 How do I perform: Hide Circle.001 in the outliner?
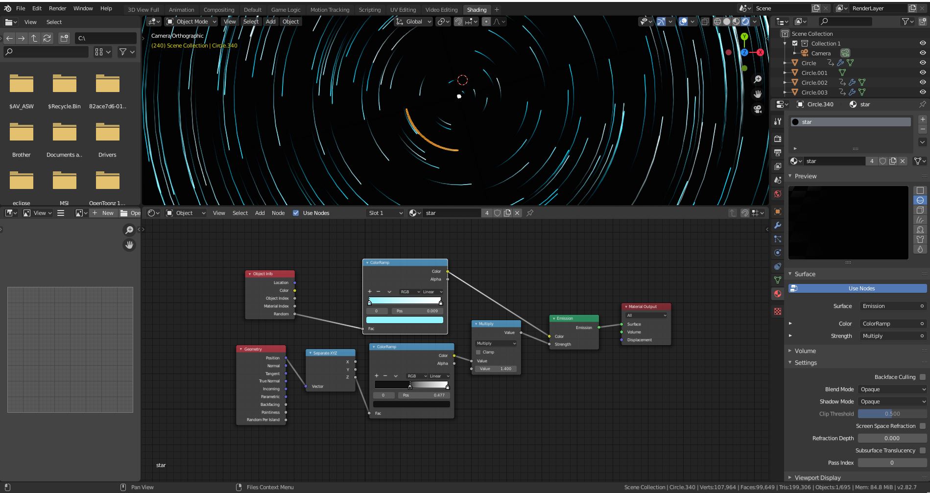(923, 73)
